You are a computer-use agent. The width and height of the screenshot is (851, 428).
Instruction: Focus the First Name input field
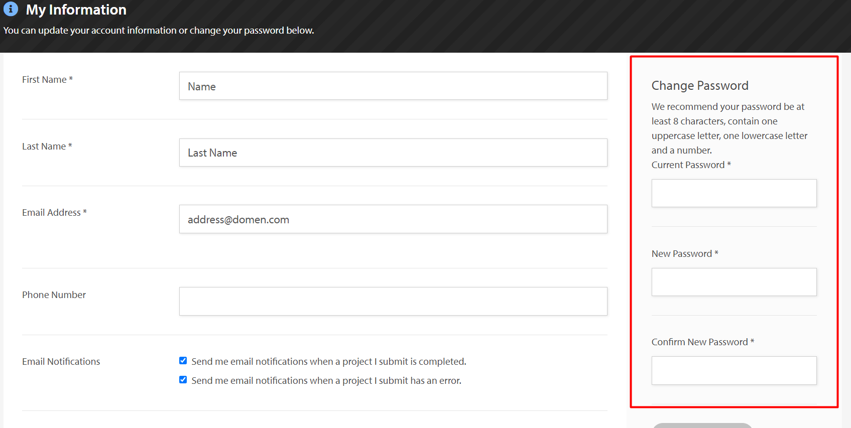(x=393, y=86)
